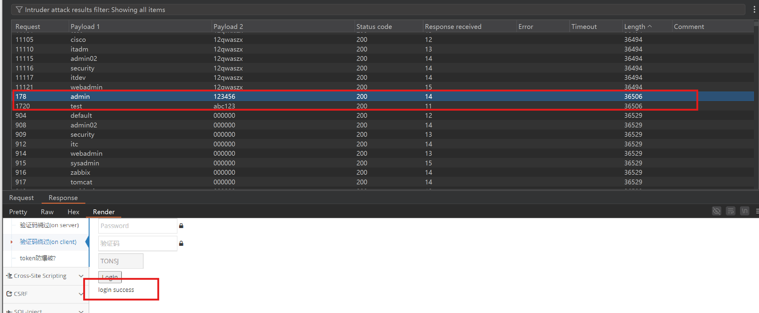
Task: Sort results by the Length column header
Action: (634, 27)
